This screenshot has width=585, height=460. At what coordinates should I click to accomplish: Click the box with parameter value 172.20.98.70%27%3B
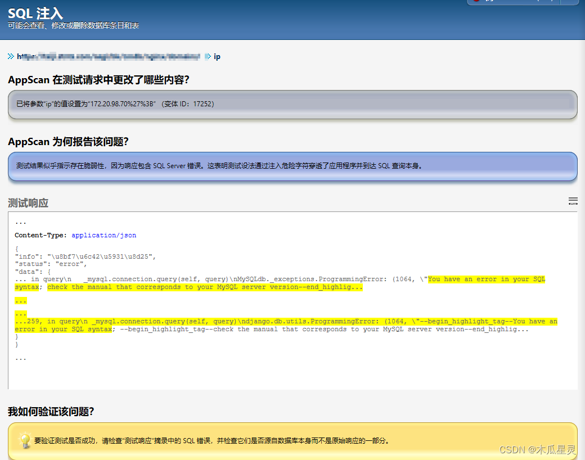pyautogui.click(x=292, y=104)
